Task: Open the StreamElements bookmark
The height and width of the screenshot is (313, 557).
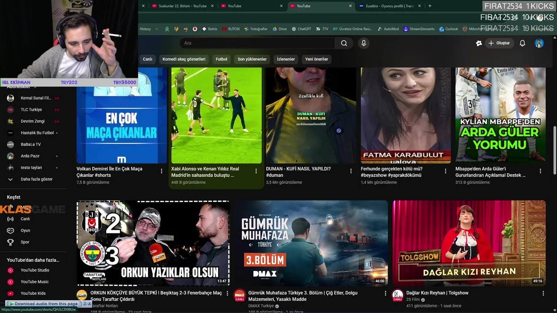Action: click(x=419, y=29)
